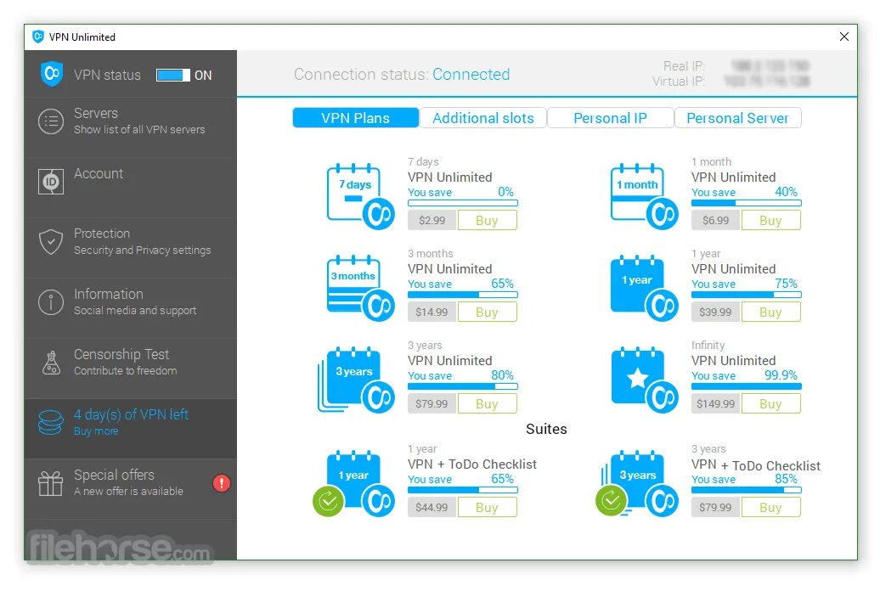Click the Virtual IP label
The height and width of the screenshot is (591, 880).
pos(678,82)
